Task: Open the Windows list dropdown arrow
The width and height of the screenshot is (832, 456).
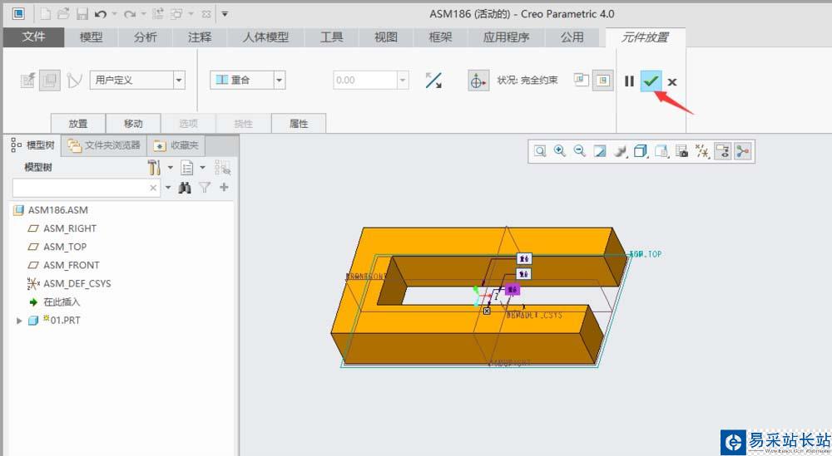Action: [x=191, y=14]
